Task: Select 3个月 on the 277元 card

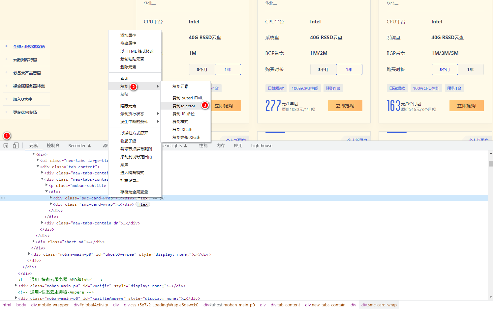Action: [x=323, y=69]
